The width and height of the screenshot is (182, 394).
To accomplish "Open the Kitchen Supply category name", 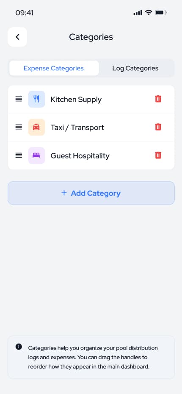I will point(76,100).
